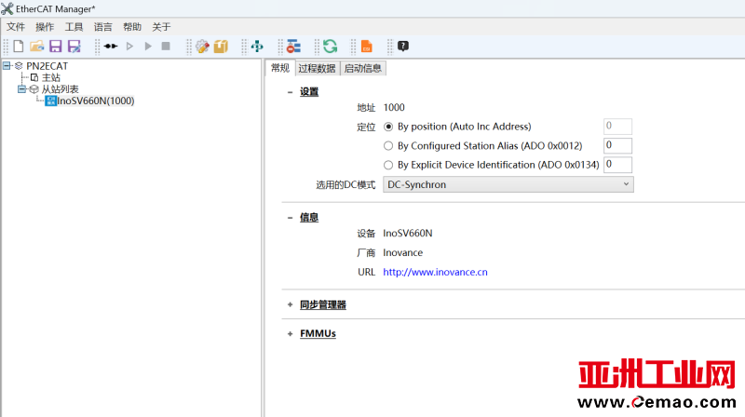Image resolution: width=745 pixels, height=417 pixels.
Task: Select InoSV660N(1000) slave in tree
Action: click(96, 101)
